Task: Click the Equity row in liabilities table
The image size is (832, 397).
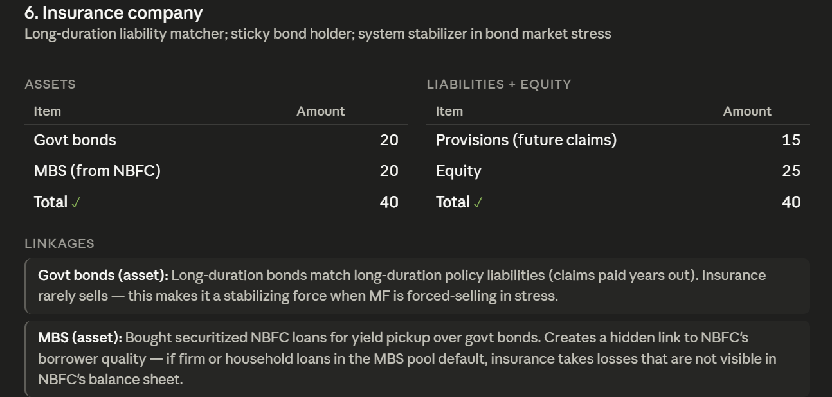Action: (x=618, y=171)
